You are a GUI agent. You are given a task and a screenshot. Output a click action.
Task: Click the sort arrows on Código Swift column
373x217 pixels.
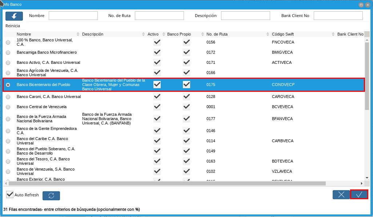coord(333,34)
